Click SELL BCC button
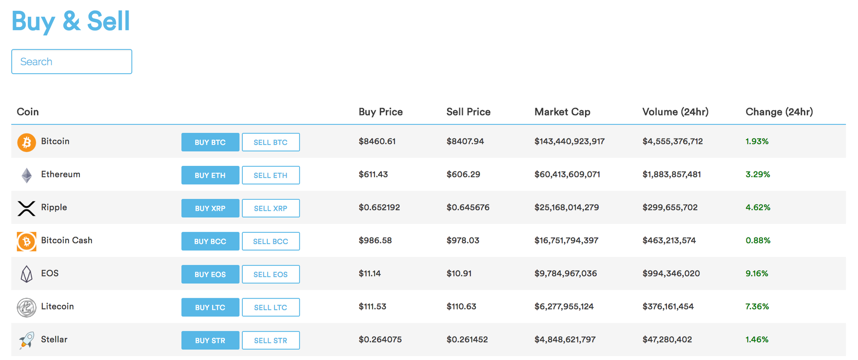The width and height of the screenshot is (858, 360). tap(271, 241)
